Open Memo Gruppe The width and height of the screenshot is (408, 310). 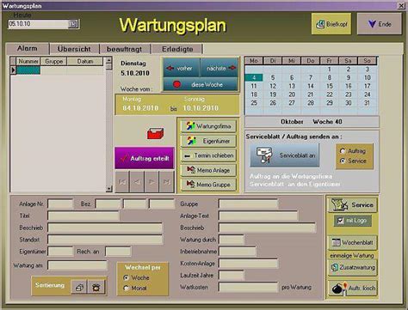click(208, 185)
